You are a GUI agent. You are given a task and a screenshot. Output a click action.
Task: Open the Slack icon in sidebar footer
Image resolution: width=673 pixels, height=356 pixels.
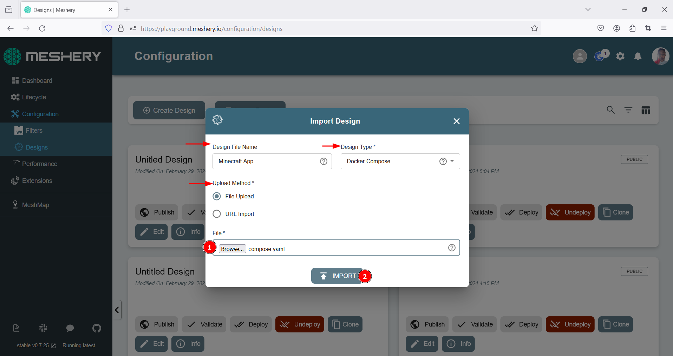pos(43,328)
